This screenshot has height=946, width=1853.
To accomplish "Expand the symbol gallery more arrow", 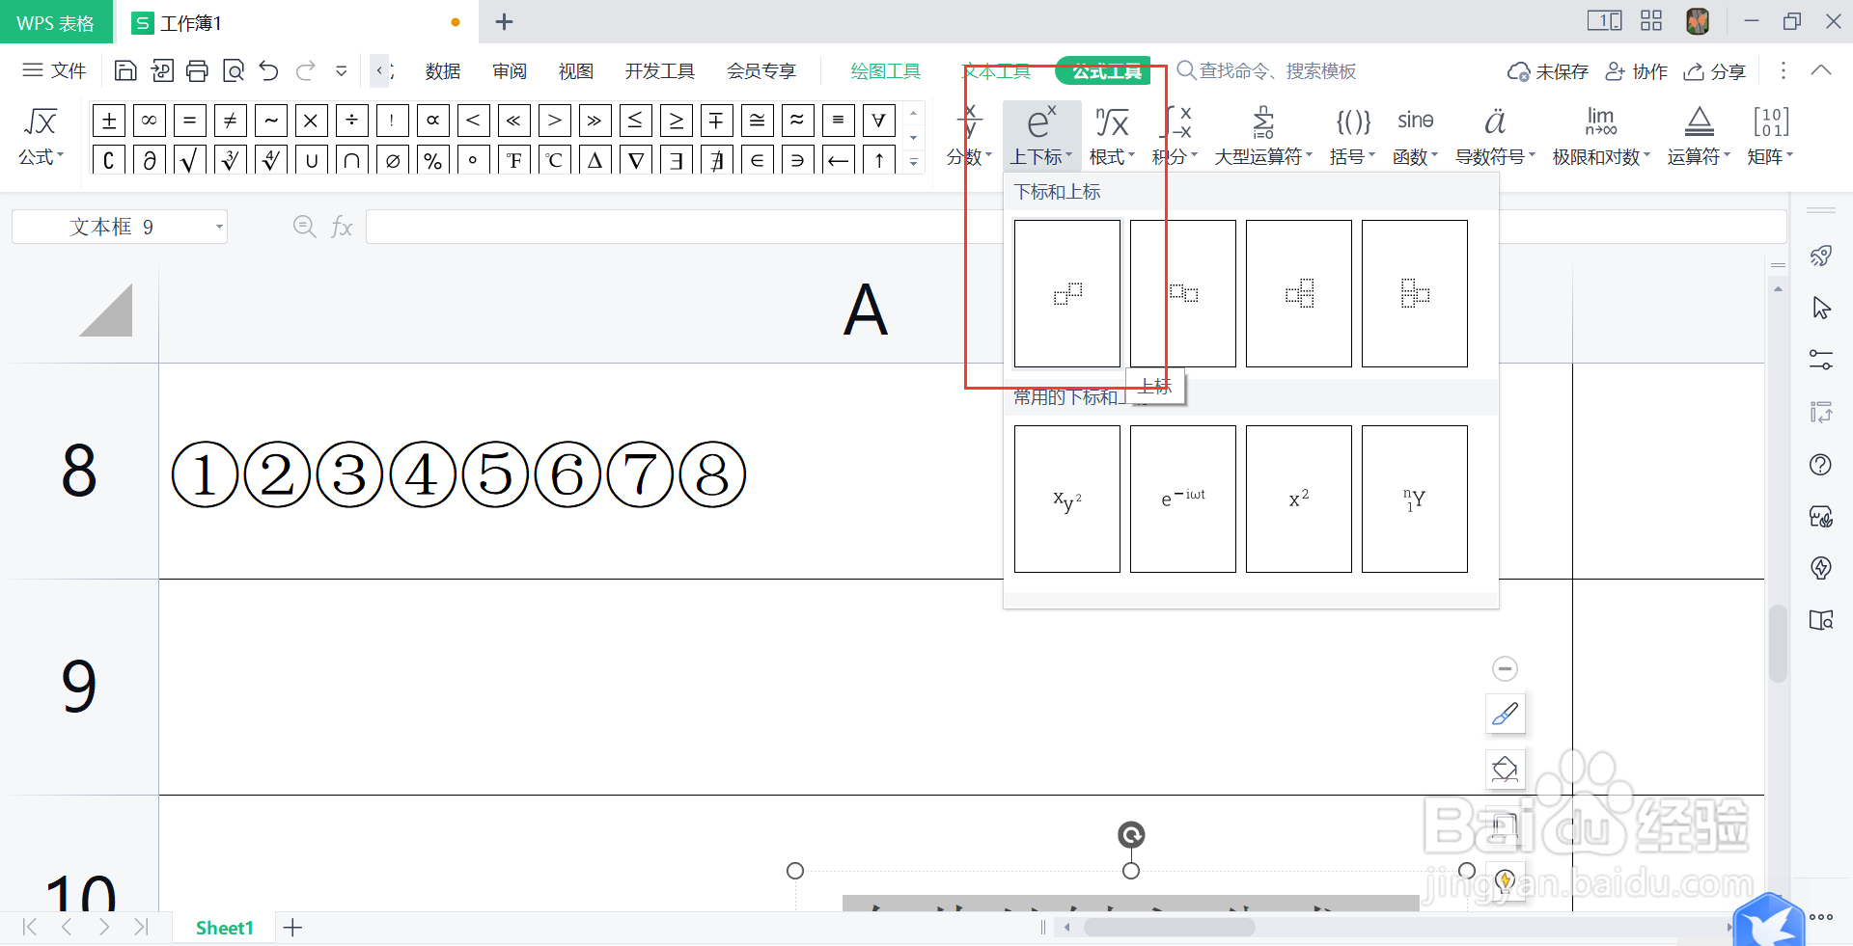I will tap(913, 161).
